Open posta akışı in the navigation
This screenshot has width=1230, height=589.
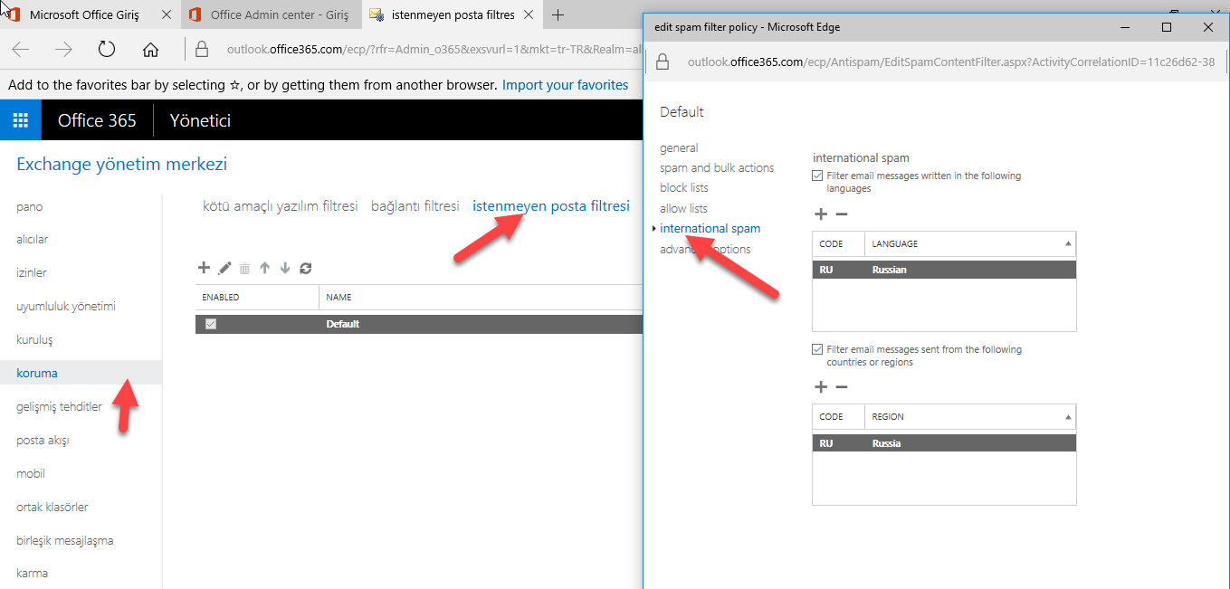43,440
